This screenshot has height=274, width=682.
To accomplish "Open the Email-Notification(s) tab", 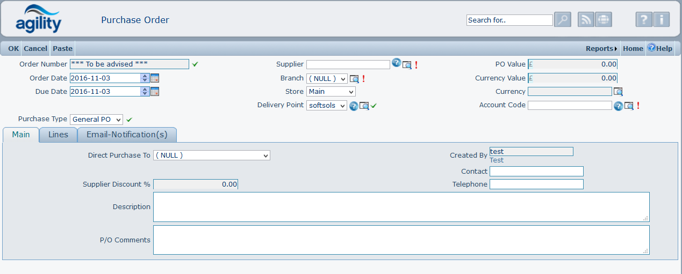I will (x=127, y=135).
